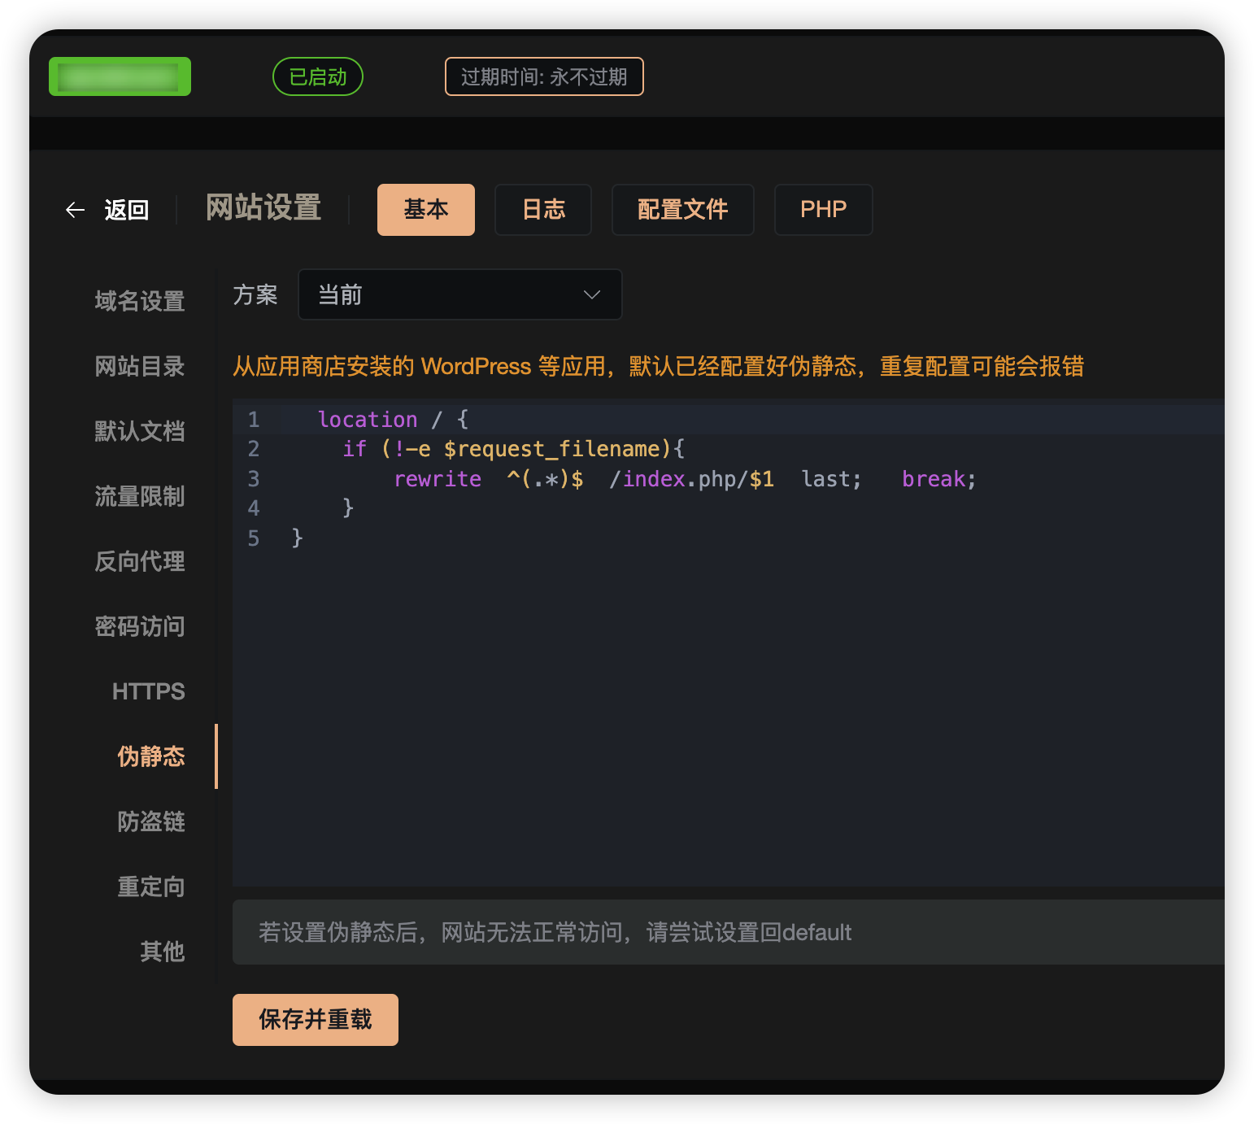The image size is (1254, 1124).
Task: Open the 配置文件 tab
Action: pos(683,210)
